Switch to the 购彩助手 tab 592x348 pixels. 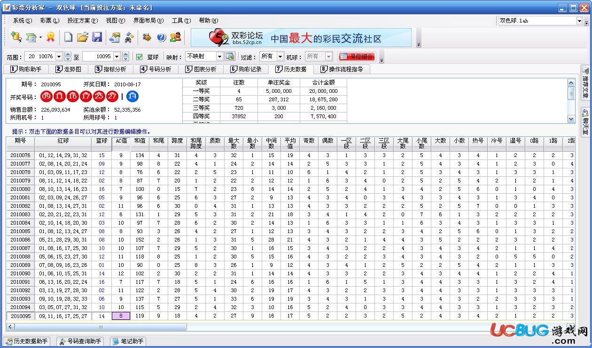26,69
